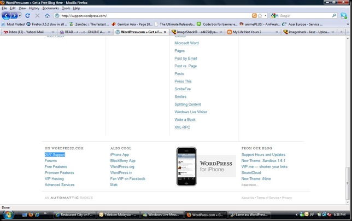This screenshot has width=352, height=221.
Task: Open the animePLUS! bookmark
Action: point(260,24)
